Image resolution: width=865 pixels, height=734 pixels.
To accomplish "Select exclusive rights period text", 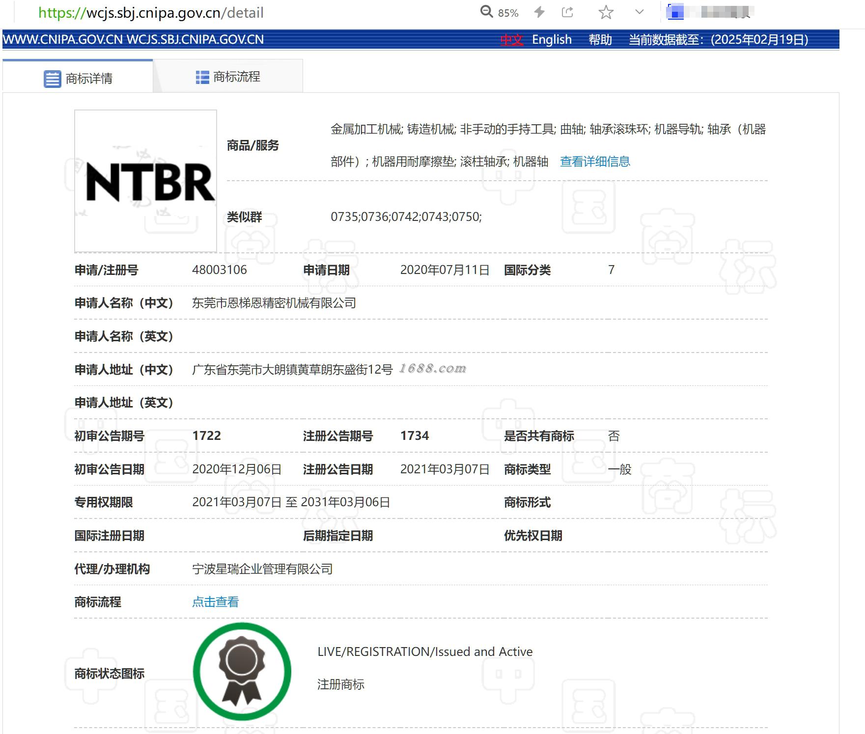I will pyautogui.click(x=291, y=502).
